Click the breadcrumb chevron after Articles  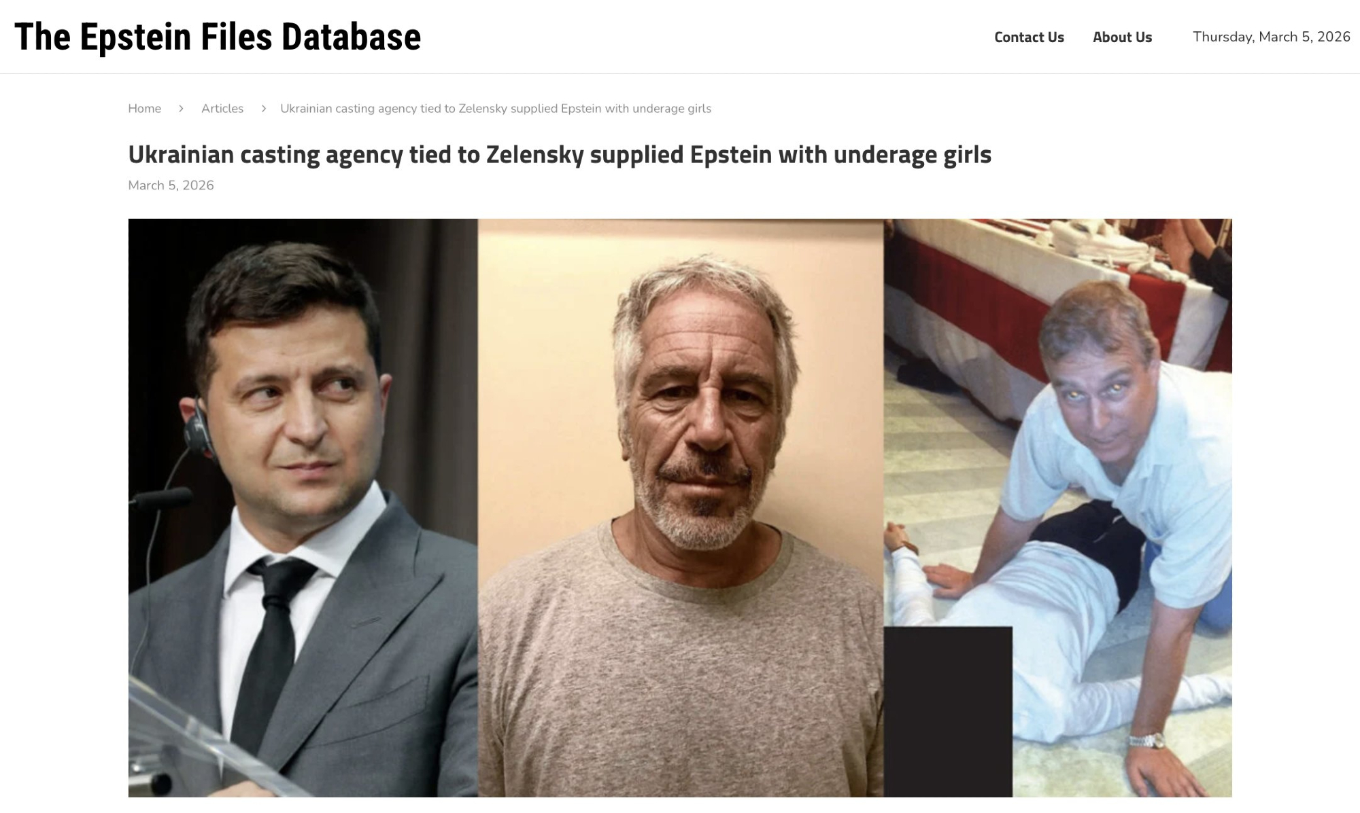click(263, 109)
